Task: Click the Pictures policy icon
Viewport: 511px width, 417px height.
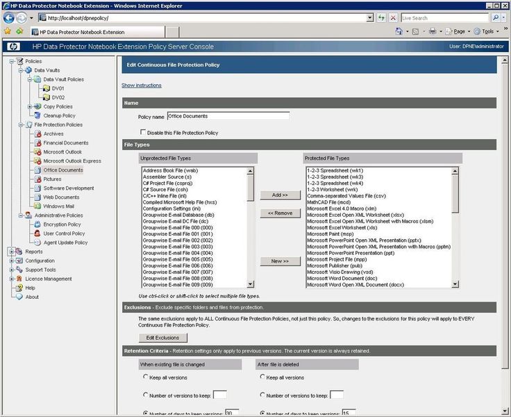Action: [x=37, y=179]
